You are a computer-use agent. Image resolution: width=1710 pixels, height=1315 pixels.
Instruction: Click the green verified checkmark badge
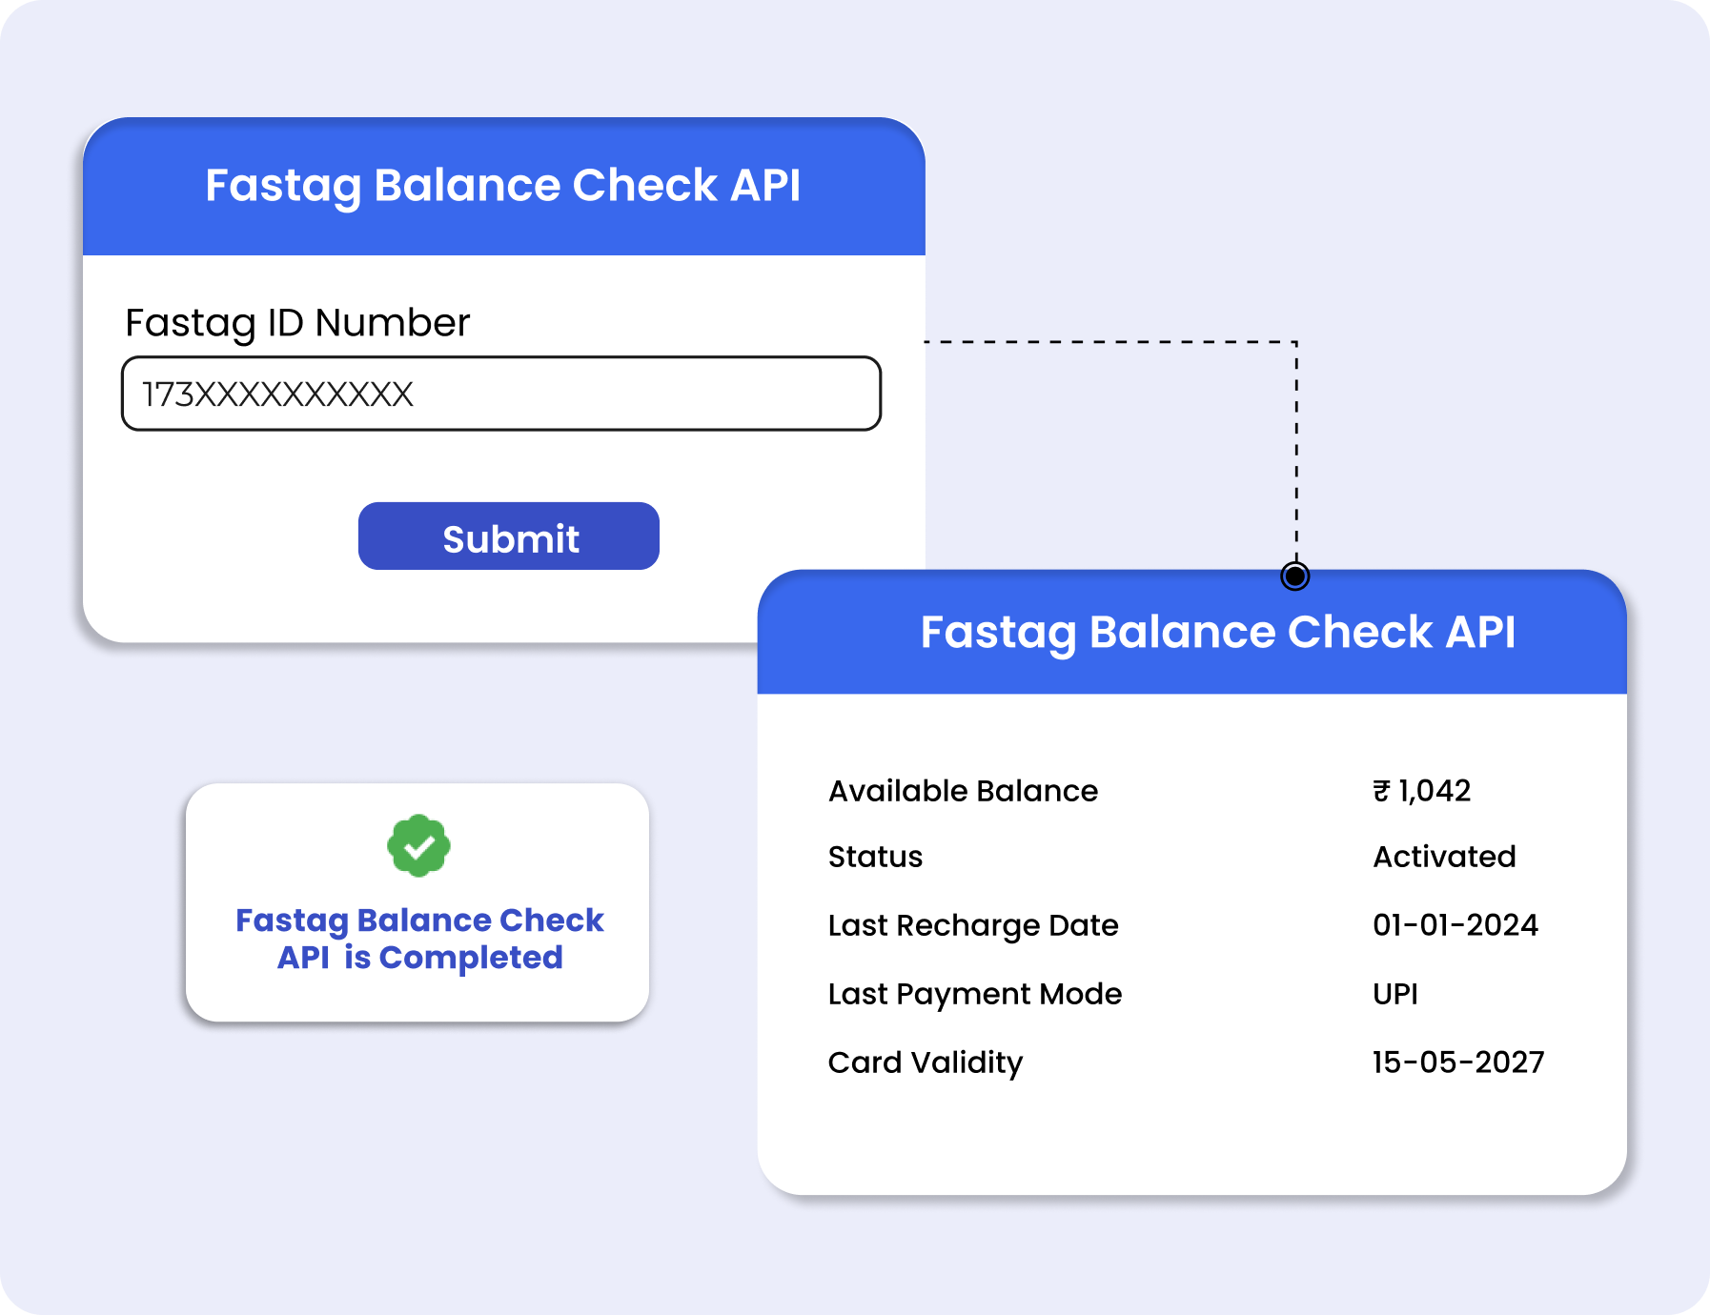tap(418, 845)
